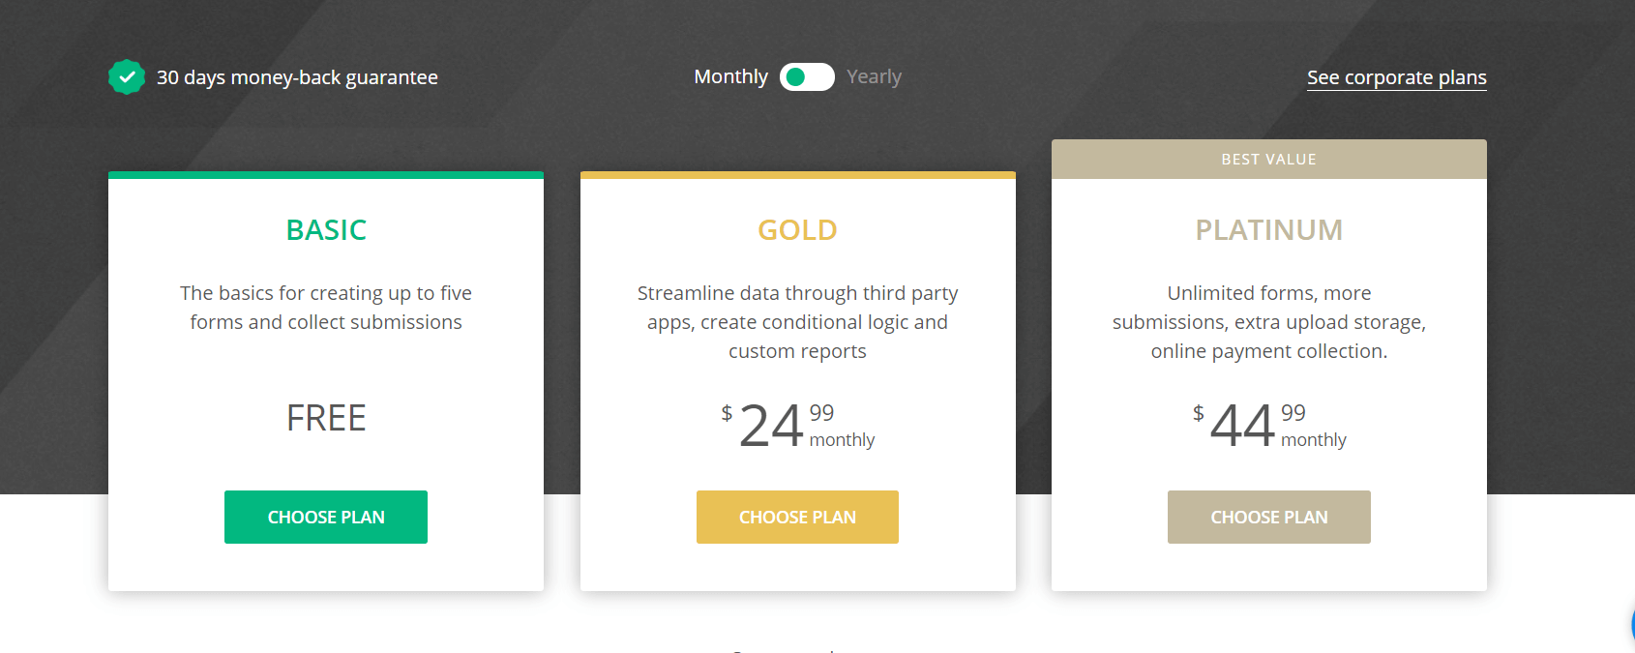
Task: Open See corporate plans link
Action: point(1396,77)
